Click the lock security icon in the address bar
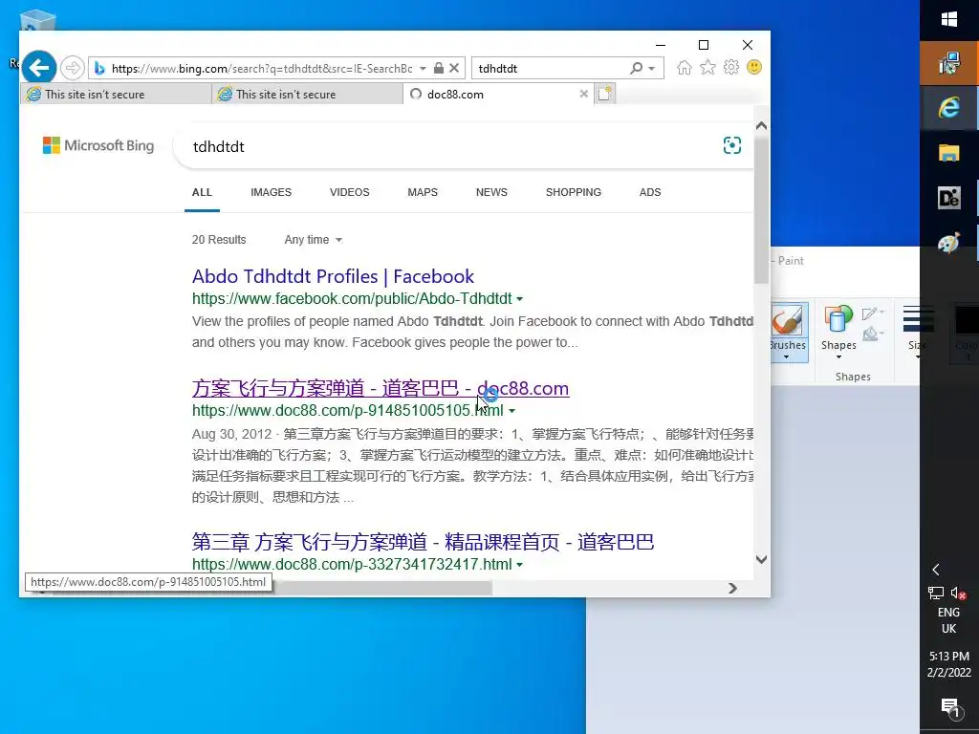 click(438, 68)
